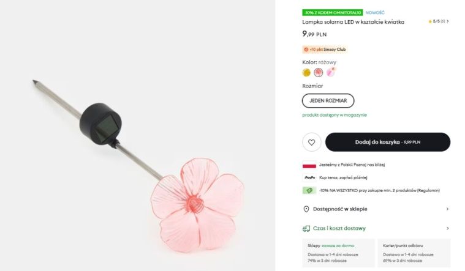The height and width of the screenshot is (271, 465).
Task: Open reviews via the 5/5 rating arrow
Action: [x=448, y=21]
